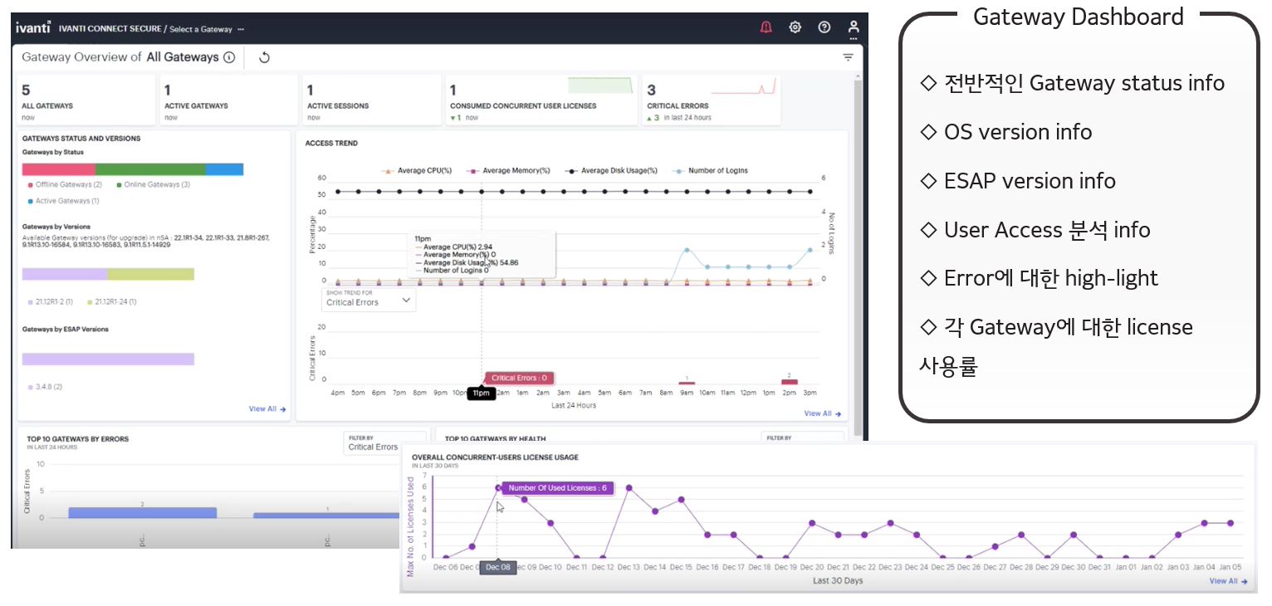Click blue active segment of status bar
Viewport: 1272px width, 606px height.
pos(224,169)
